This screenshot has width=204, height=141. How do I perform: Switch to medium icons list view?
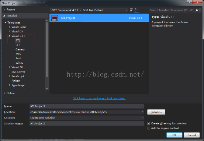coord(136,10)
